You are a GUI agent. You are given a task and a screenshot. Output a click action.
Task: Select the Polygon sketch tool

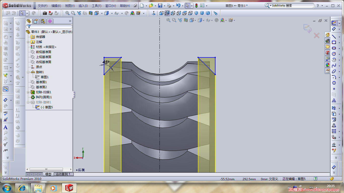(x=334, y=83)
